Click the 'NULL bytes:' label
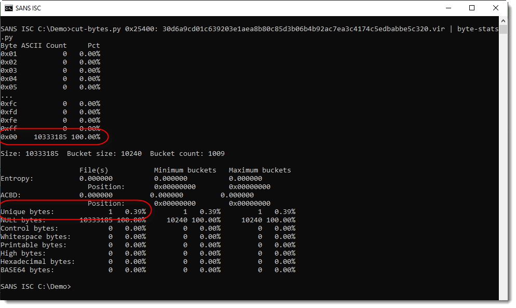Viewport: 516px width, 308px height. tap(23, 220)
